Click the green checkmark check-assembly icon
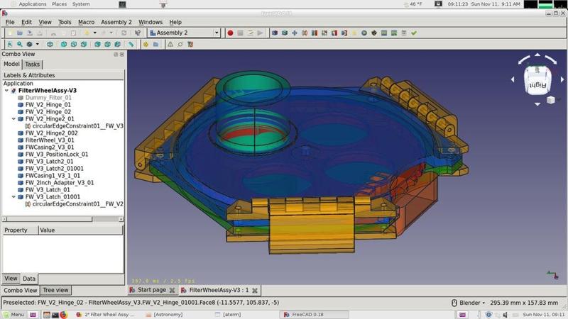 [414, 33]
